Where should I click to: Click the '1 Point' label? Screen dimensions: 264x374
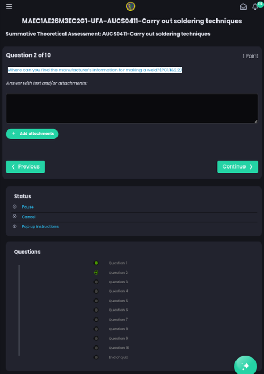click(x=250, y=57)
